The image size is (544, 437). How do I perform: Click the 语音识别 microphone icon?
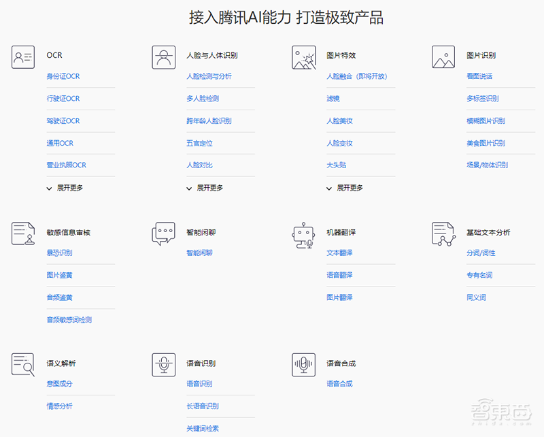pyautogui.click(x=163, y=365)
